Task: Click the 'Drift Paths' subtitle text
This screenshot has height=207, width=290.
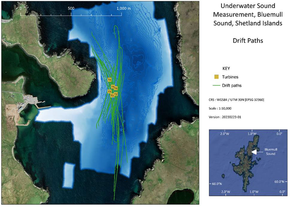Action: pos(248,40)
